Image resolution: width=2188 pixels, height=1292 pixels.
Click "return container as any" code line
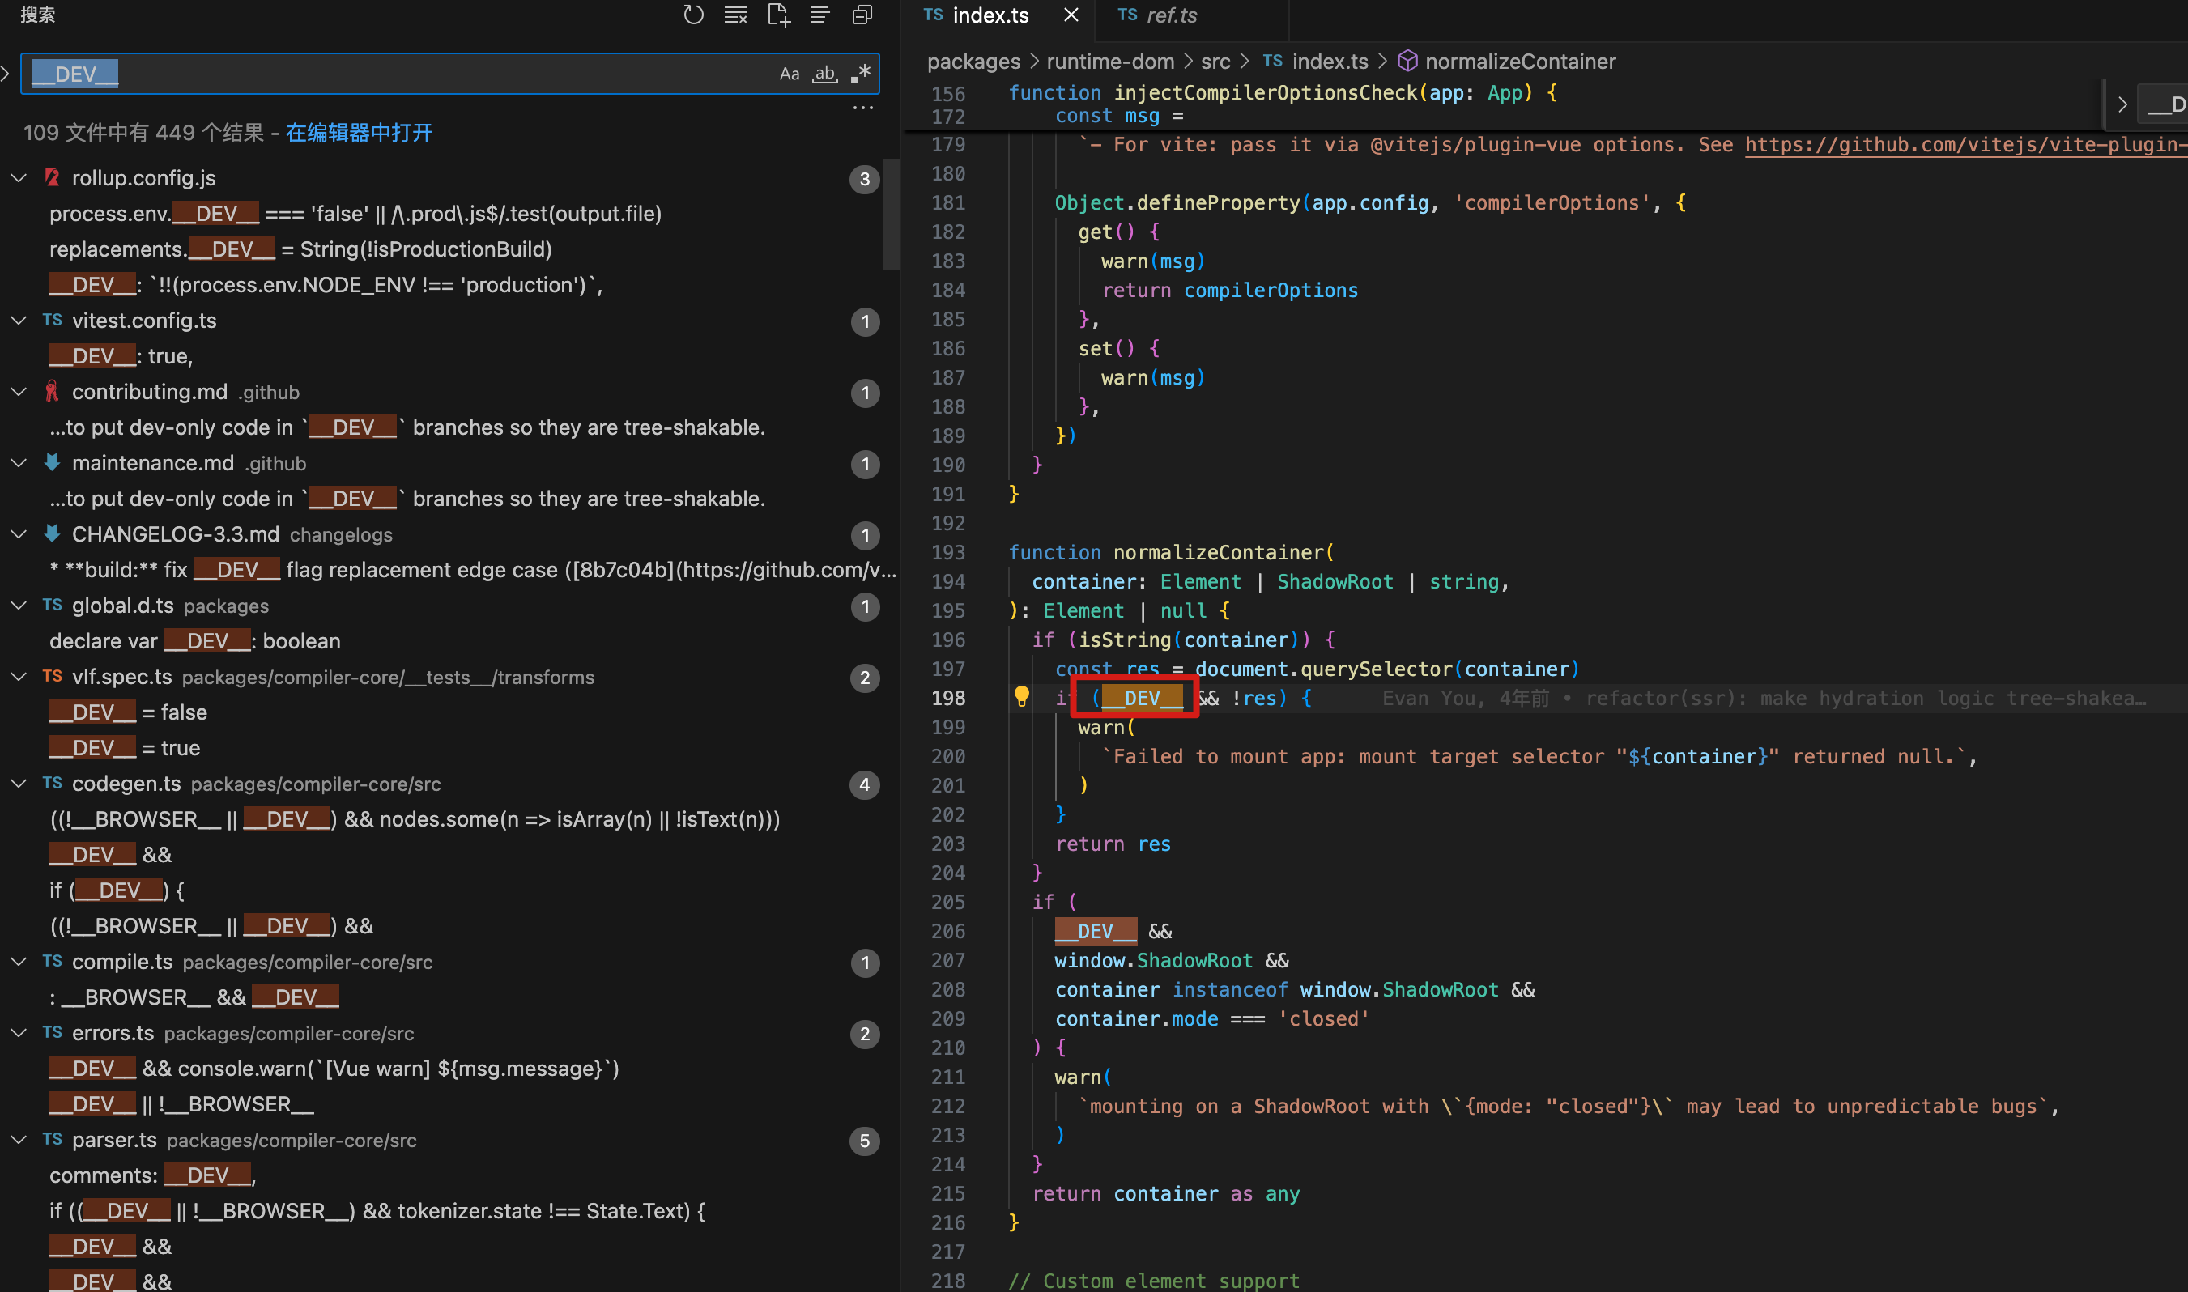pos(1166,1193)
